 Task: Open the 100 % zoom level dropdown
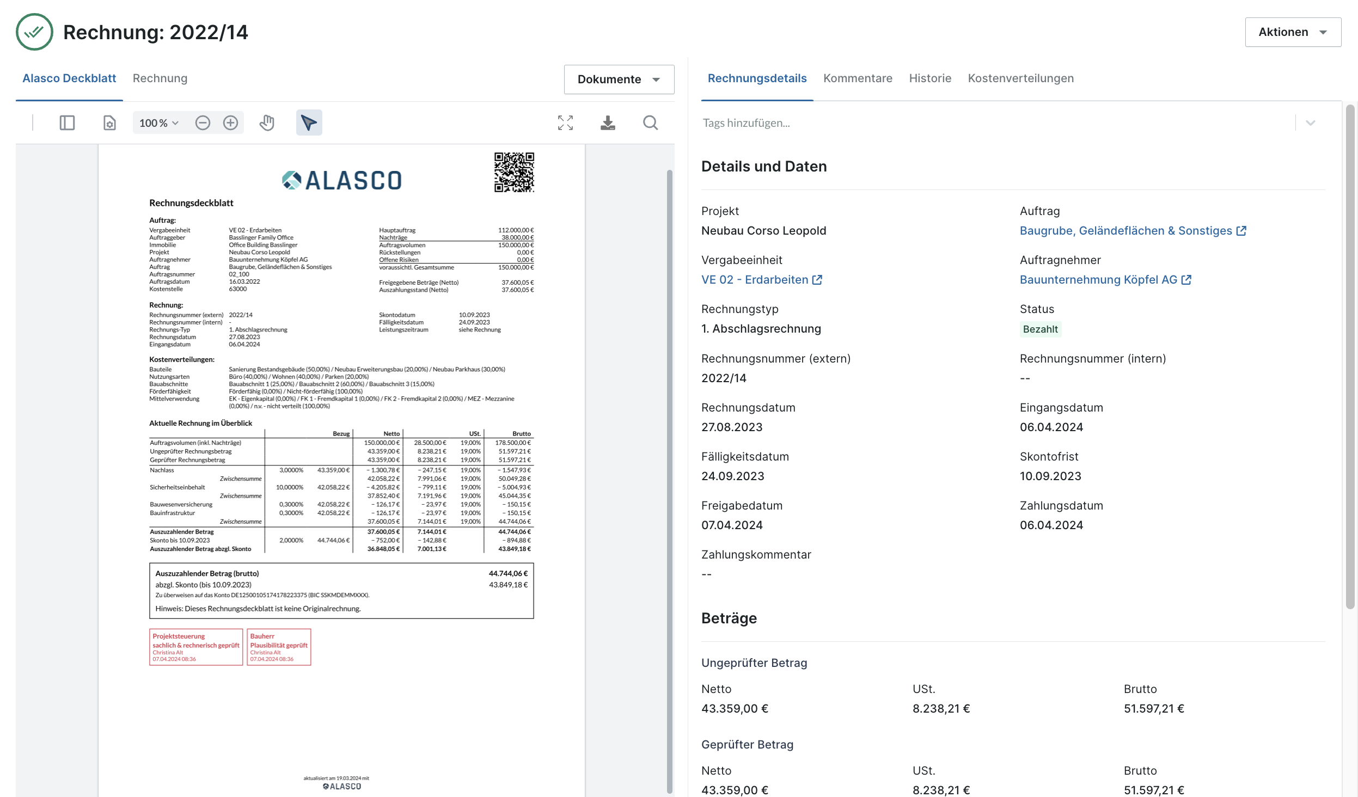[x=159, y=123]
